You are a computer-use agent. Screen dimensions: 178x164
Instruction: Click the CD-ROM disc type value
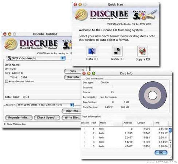(105, 83)
